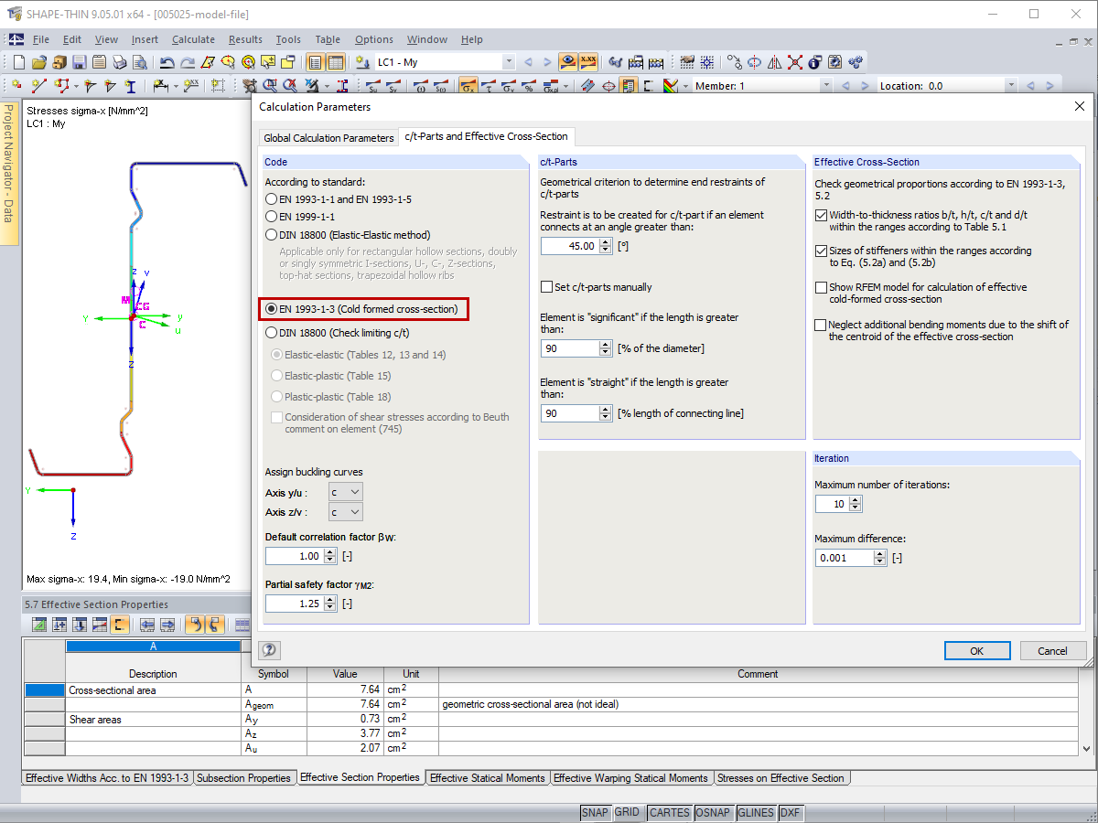1098x823 pixels.
Task: Toggle the SNAP status bar button
Action: click(x=595, y=812)
